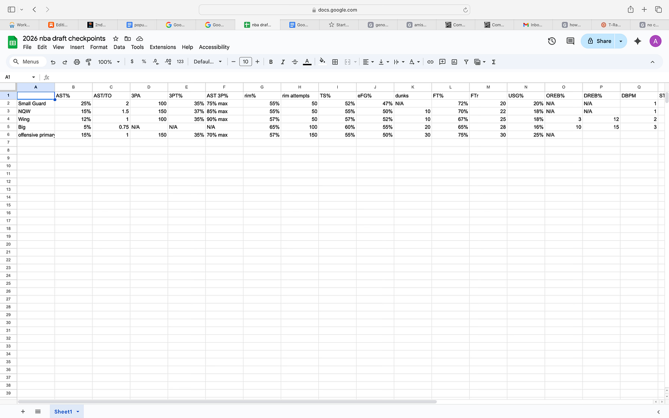Open the fill color picker
Viewport: 669px width, 418px height.
(322, 62)
